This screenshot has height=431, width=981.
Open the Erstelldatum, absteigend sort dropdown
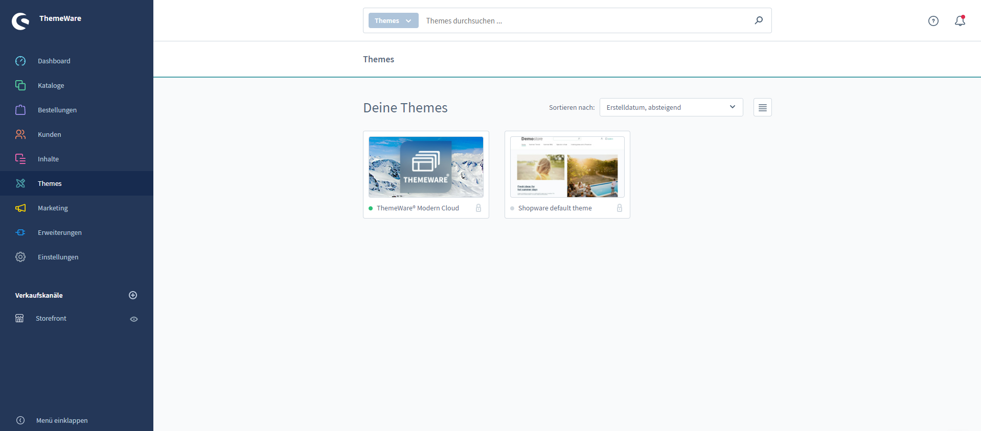[671, 107]
